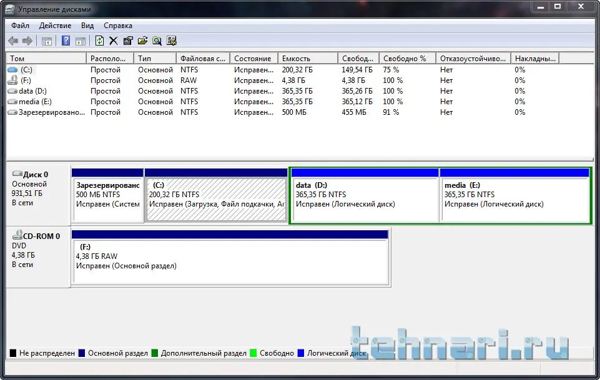
Task: Click the 75 % free percentage cell
Action: tap(391, 70)
